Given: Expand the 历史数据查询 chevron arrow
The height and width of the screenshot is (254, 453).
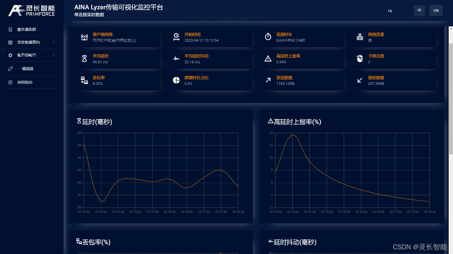Looking at the screenshot, I should coord(54,42).
